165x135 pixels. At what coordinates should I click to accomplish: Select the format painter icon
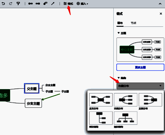click(x=18, y=4)
